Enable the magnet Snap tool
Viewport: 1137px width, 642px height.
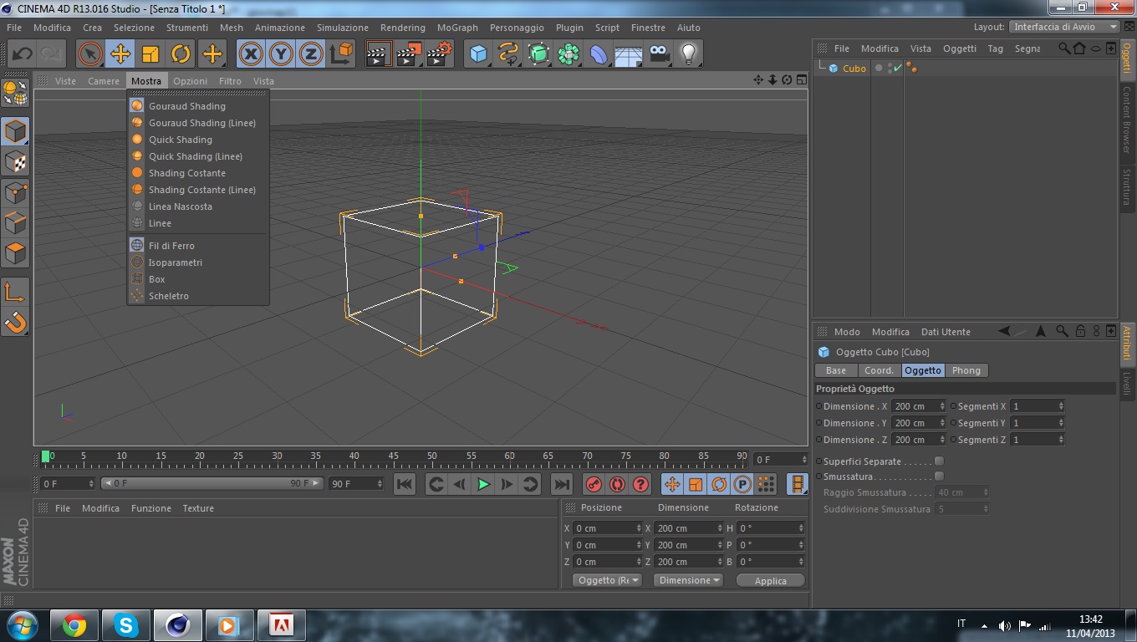[15, 321]
